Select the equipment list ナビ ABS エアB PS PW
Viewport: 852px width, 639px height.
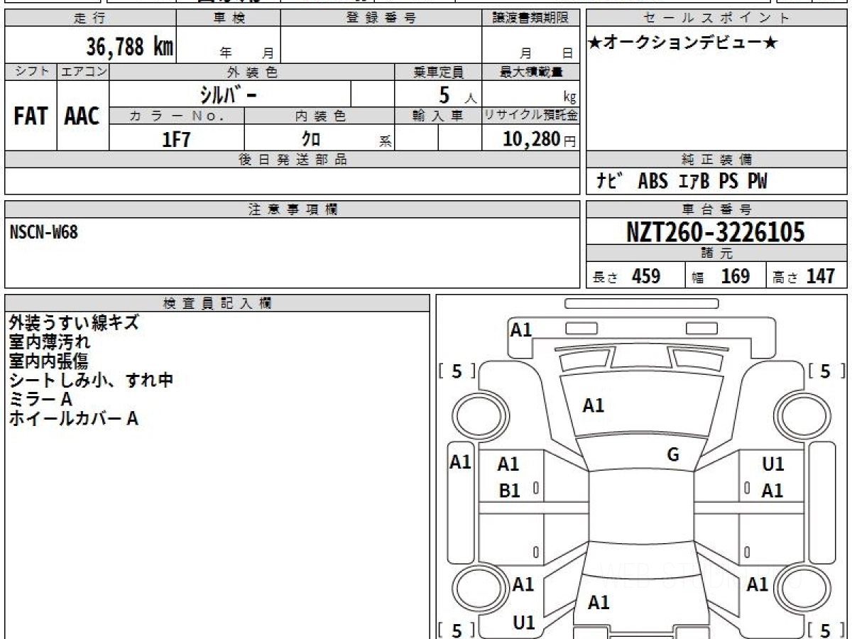pos(682,182)
